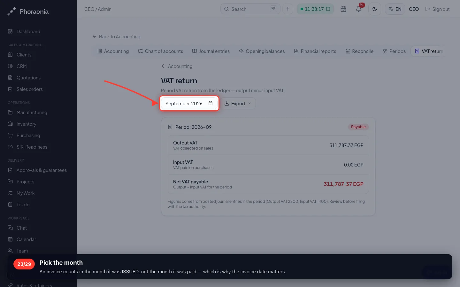This screenshot has width=460, height=287.
Task: Go to Inventory in the sidebar
Action: click(x=26, y=124)
